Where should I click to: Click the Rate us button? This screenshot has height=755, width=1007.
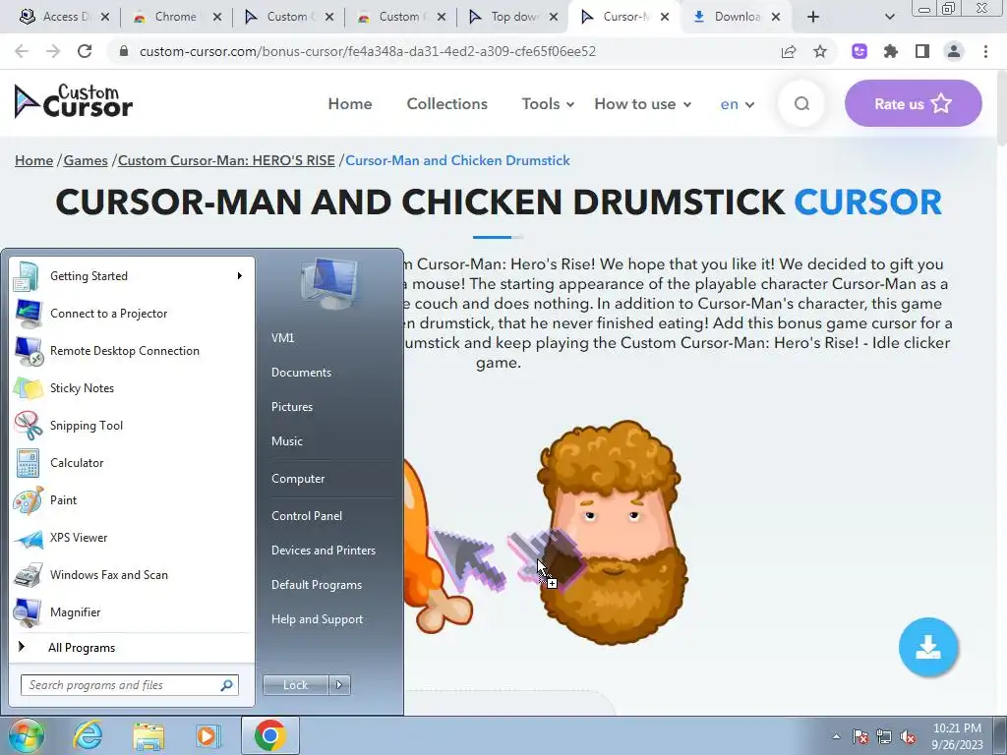913,103
